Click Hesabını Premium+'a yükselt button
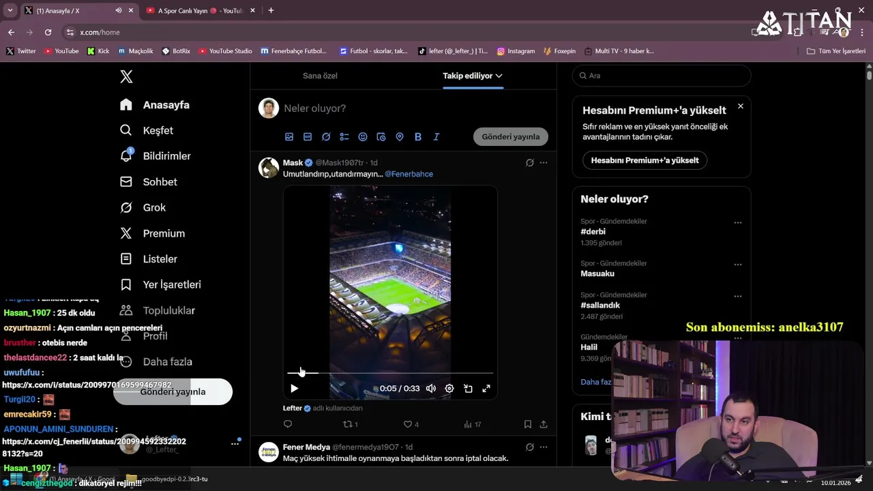 [x=645, y=160]
